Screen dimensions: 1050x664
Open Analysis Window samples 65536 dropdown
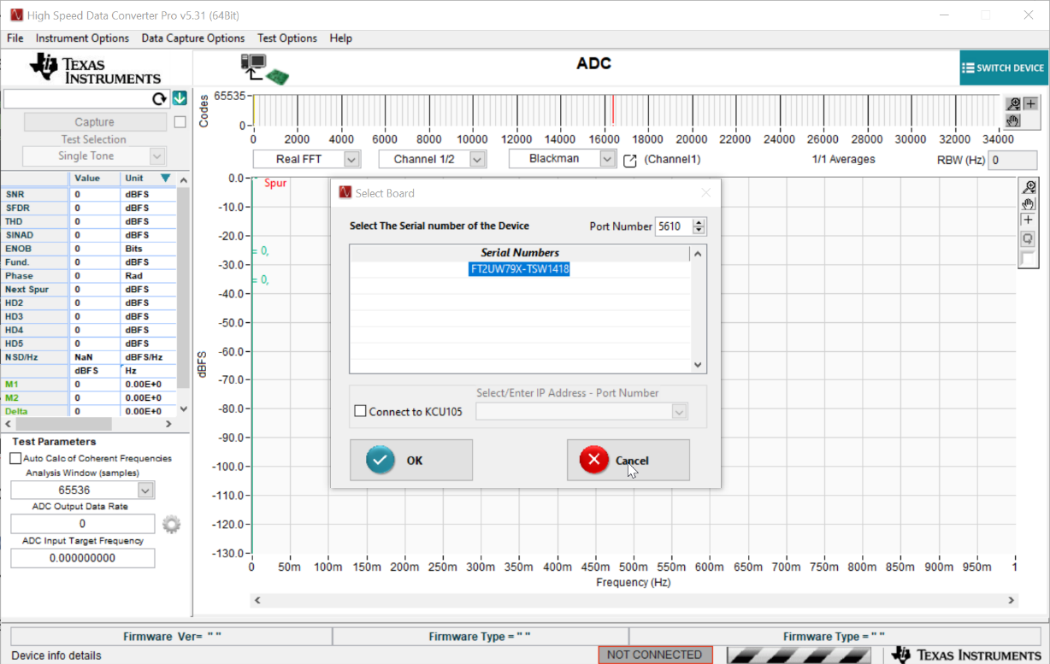click(145, 491)
